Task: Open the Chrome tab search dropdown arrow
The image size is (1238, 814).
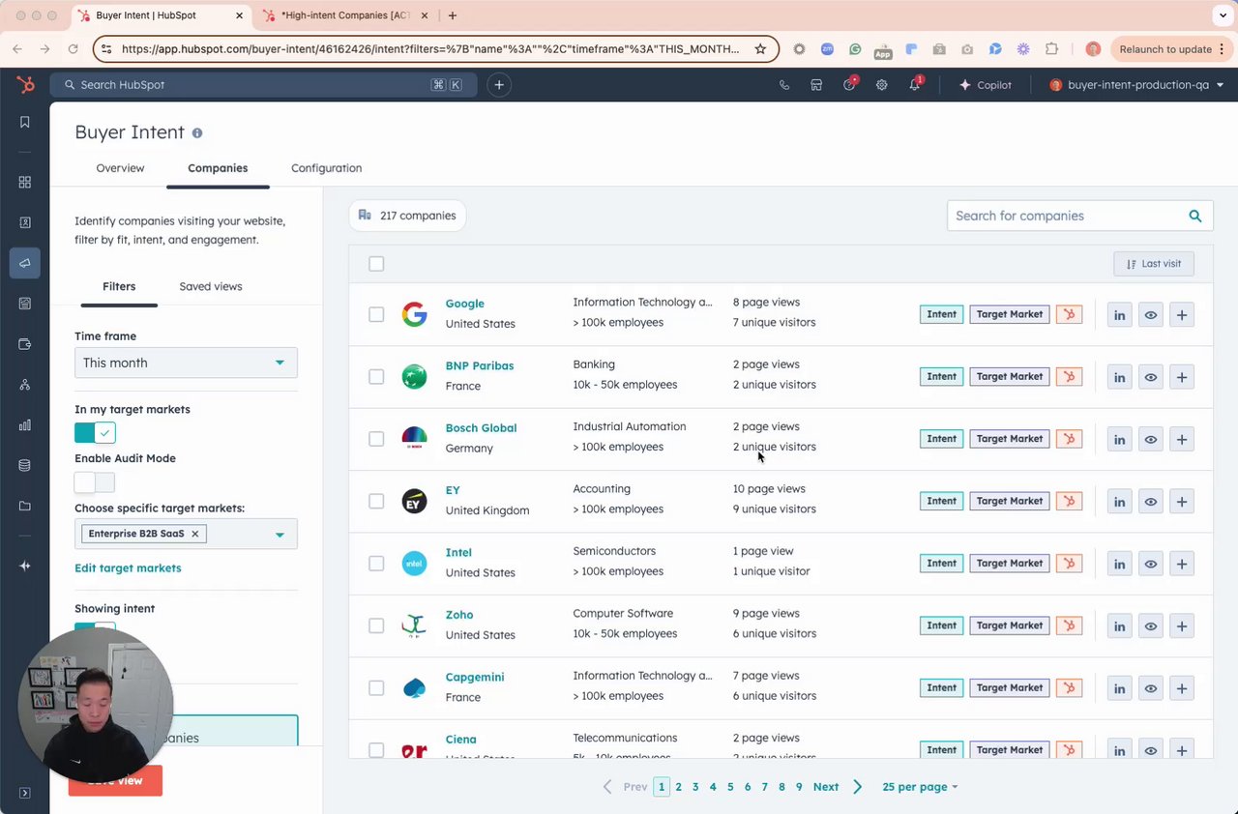Action: coord(1223,15)
